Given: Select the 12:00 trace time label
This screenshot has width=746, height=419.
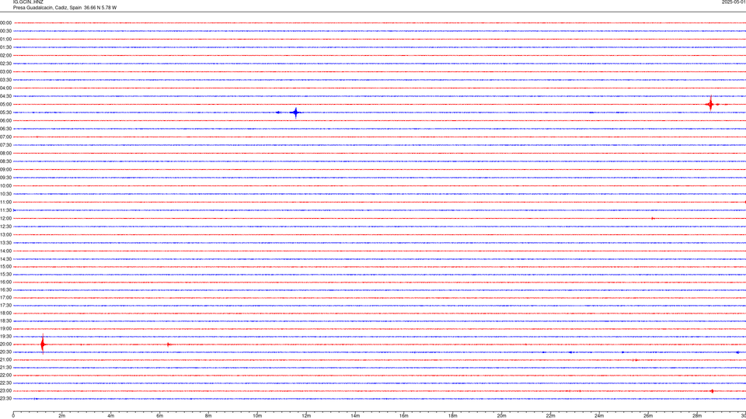Looking at the screenshot, I should (x=5, y=219).
